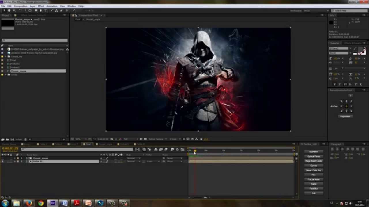The height and width of the screenshot is (207, 369).
Task: Click the top-left anchor arrow
Action: tap(342, 101)
